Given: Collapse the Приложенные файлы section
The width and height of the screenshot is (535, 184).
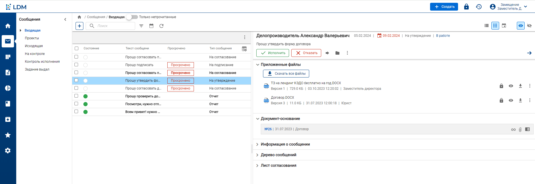Looking at the screenshot, I should 258,65.
